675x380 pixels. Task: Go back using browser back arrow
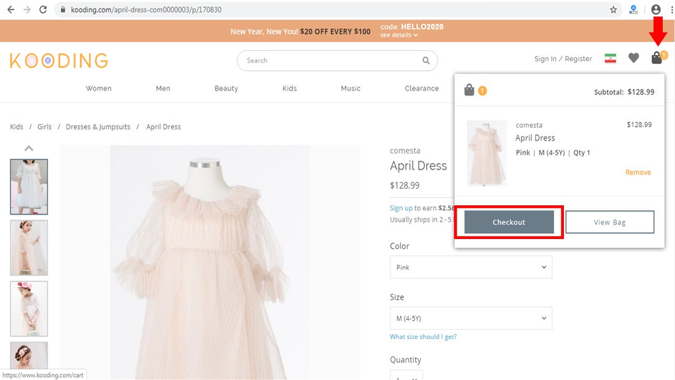[10, 10]
